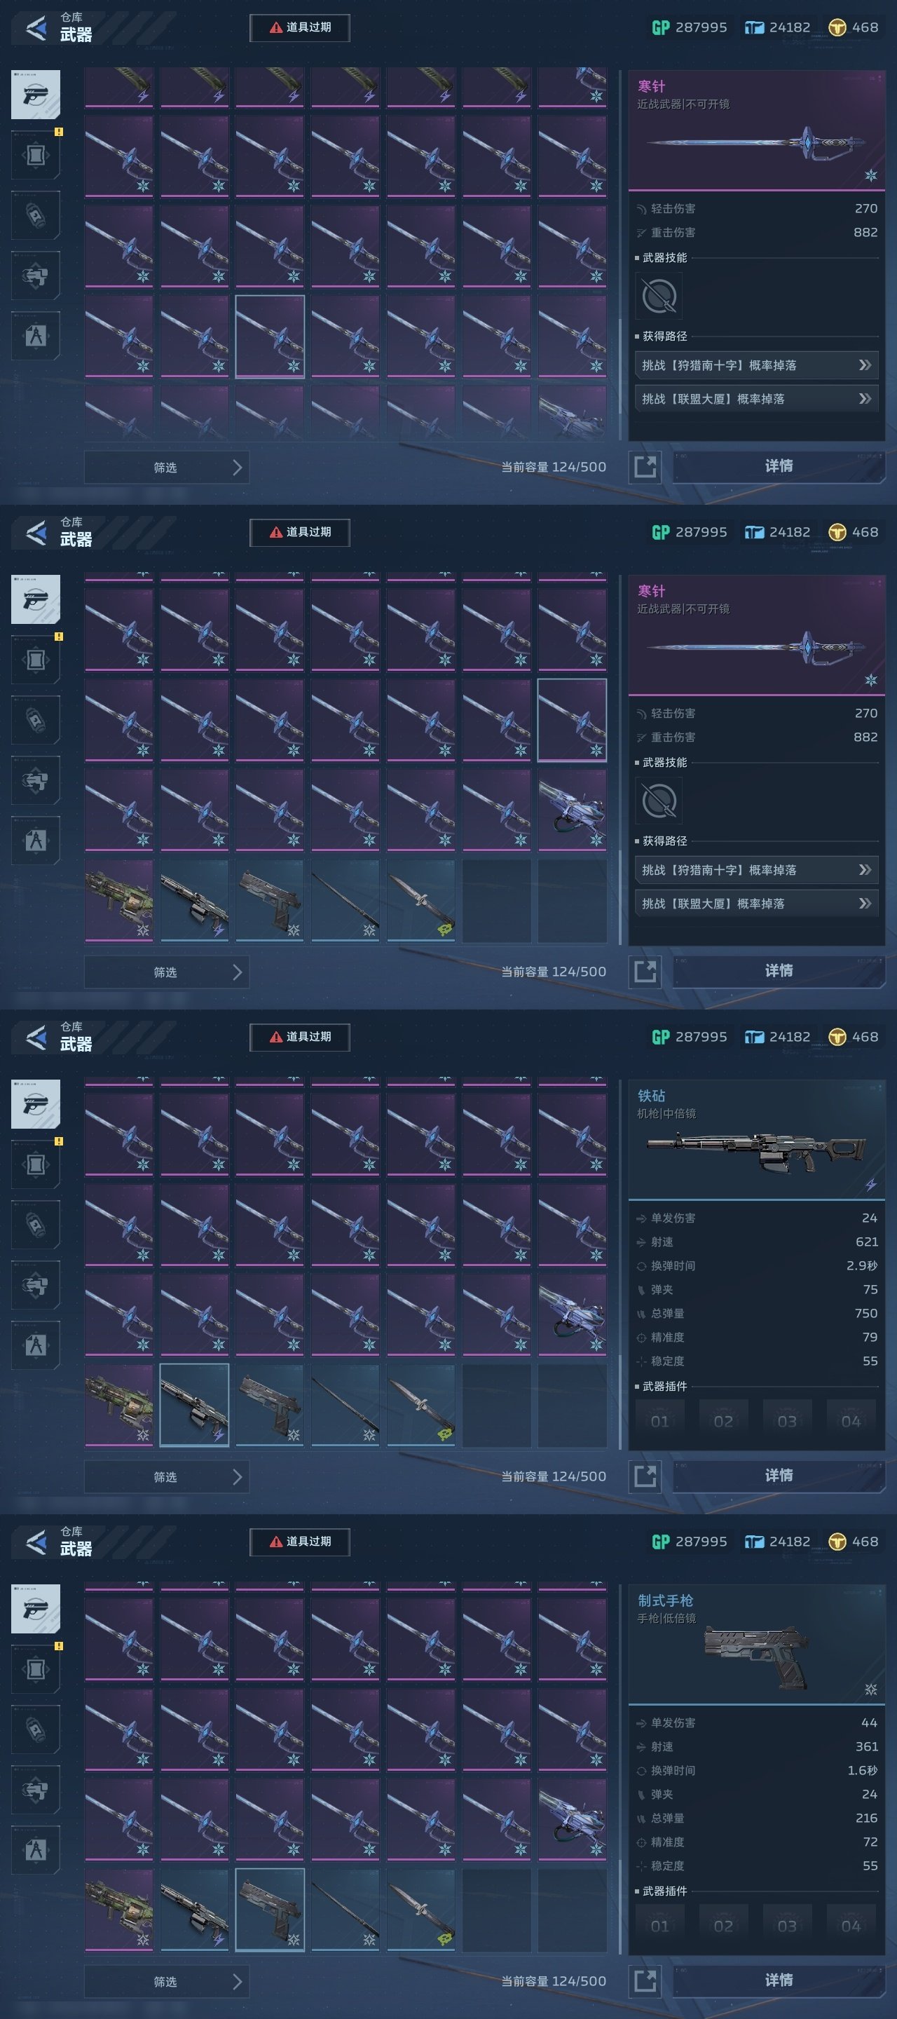The image size is (897, 2019).
Task: Open plugin slot 01 under 铁砧 武器插件
Action: [x=659, y=1420]
